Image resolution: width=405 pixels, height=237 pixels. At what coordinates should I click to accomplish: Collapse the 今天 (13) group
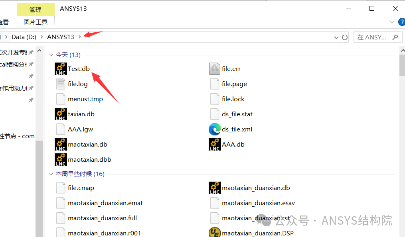(x=51, y=55)
